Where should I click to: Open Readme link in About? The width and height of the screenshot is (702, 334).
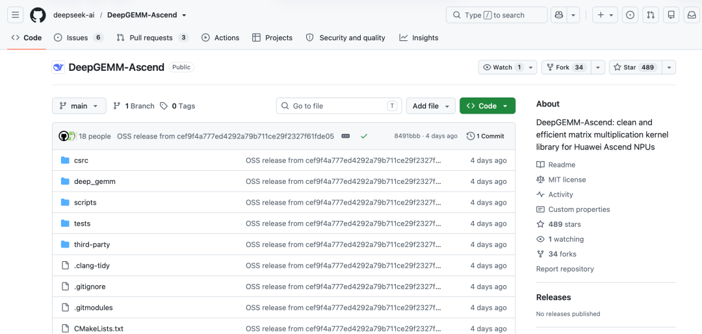[x=556, y=165]
